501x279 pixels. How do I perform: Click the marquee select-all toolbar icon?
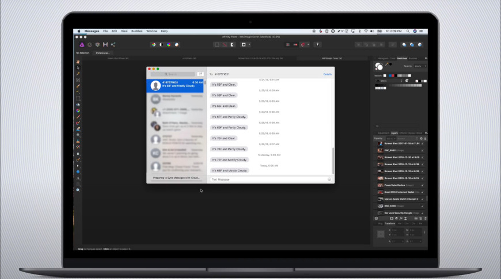[x=217, y=45]
